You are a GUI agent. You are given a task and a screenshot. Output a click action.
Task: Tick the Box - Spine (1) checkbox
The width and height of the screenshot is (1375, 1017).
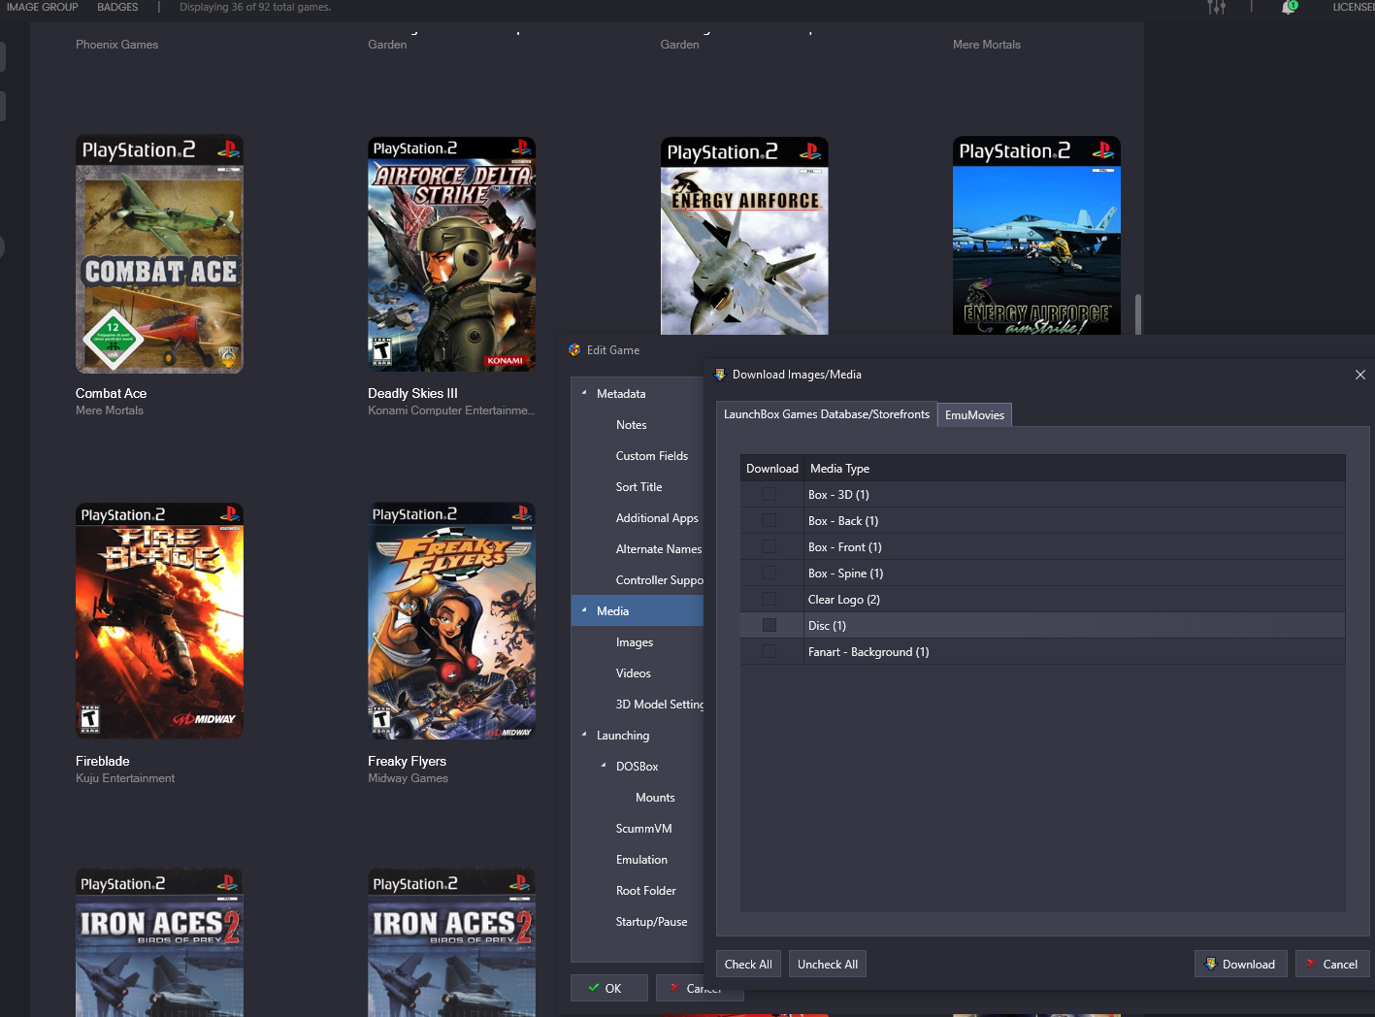click(x=769, y=573)
